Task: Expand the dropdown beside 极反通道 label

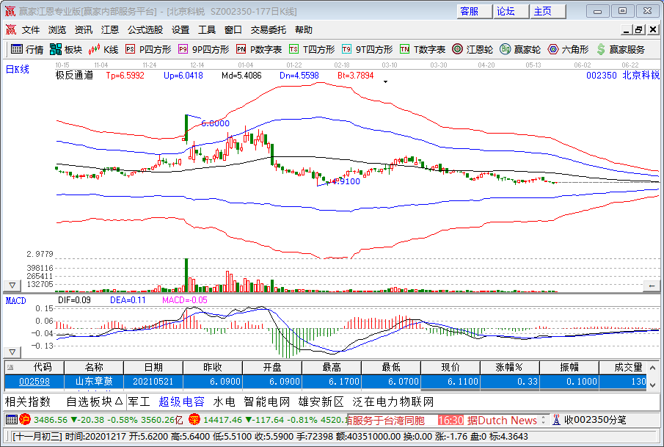Action: [384, 81]
